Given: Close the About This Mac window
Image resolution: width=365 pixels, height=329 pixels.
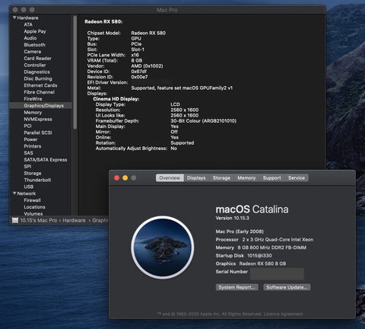Looking at the screenshot, I should (x=117, y=178).
